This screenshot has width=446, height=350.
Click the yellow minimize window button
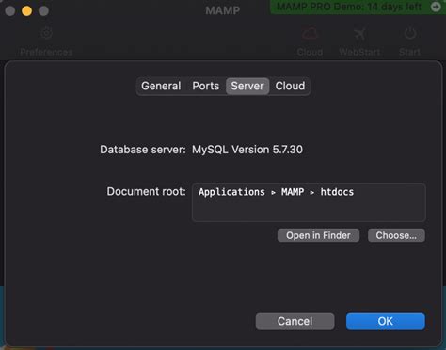pos(26,11)
